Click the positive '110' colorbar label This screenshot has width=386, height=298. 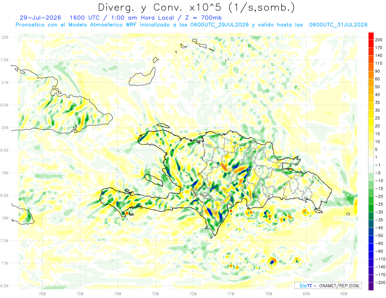click(379, 63)
